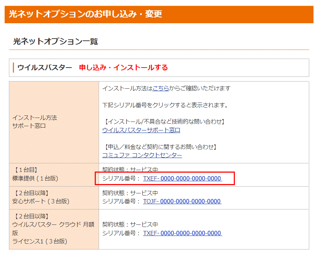Click the ウイルスバスター section heading
This screenshot has width=316, height=257.
pos(45,68)
